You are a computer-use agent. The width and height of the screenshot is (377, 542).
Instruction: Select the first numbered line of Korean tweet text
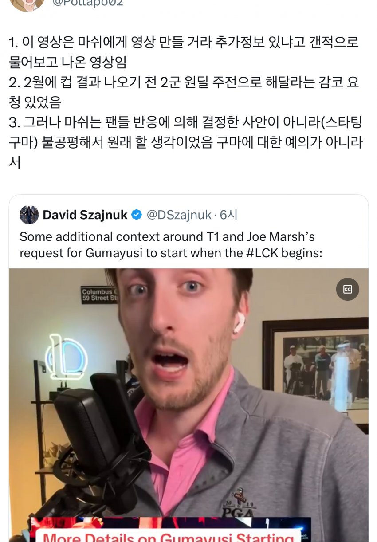184,52
